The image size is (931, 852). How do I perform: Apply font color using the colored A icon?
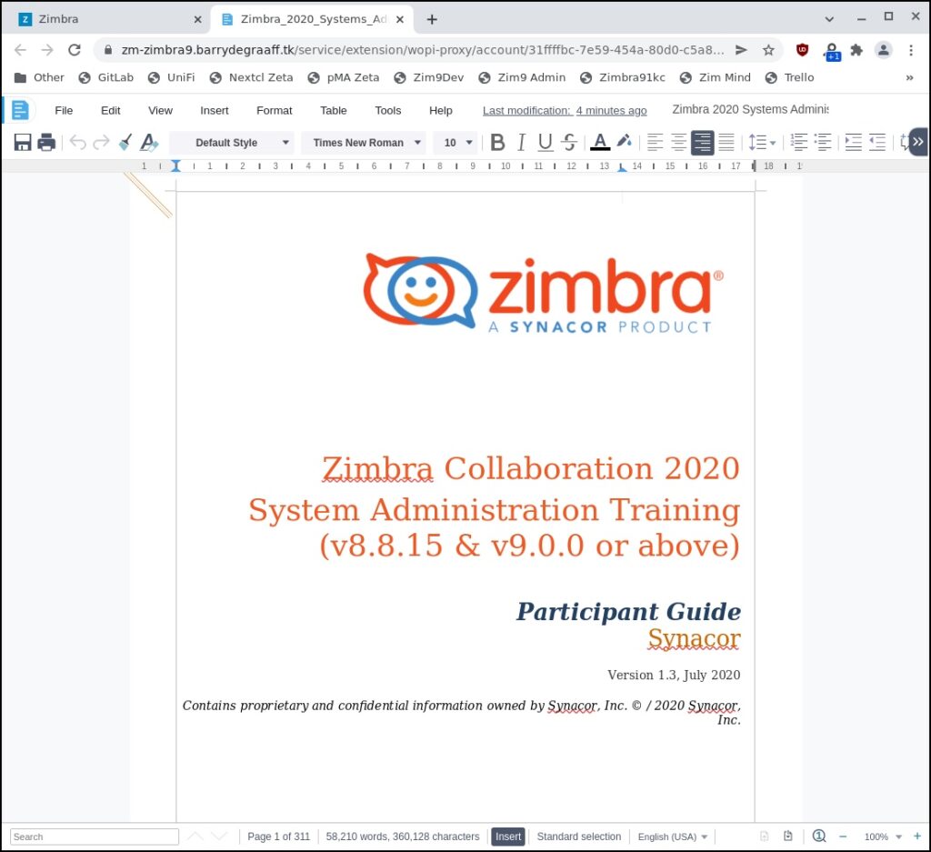click(601, 142)
